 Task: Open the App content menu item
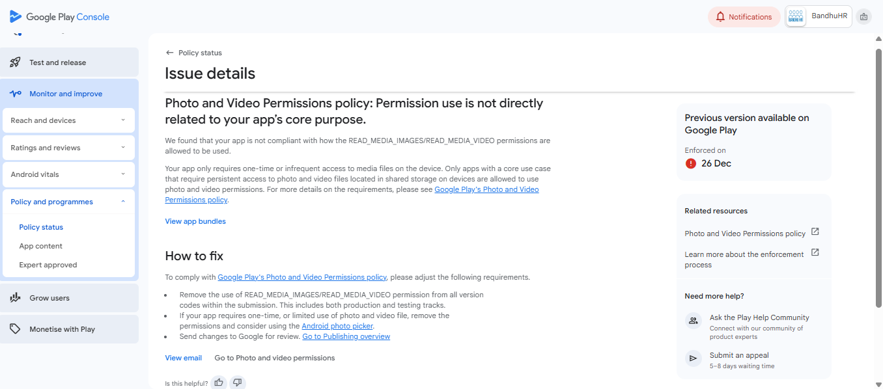coord(41,246)
